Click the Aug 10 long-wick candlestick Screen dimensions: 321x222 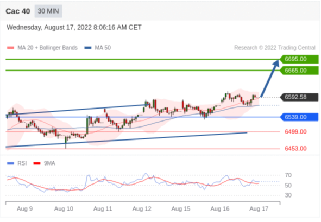[66, 142]
